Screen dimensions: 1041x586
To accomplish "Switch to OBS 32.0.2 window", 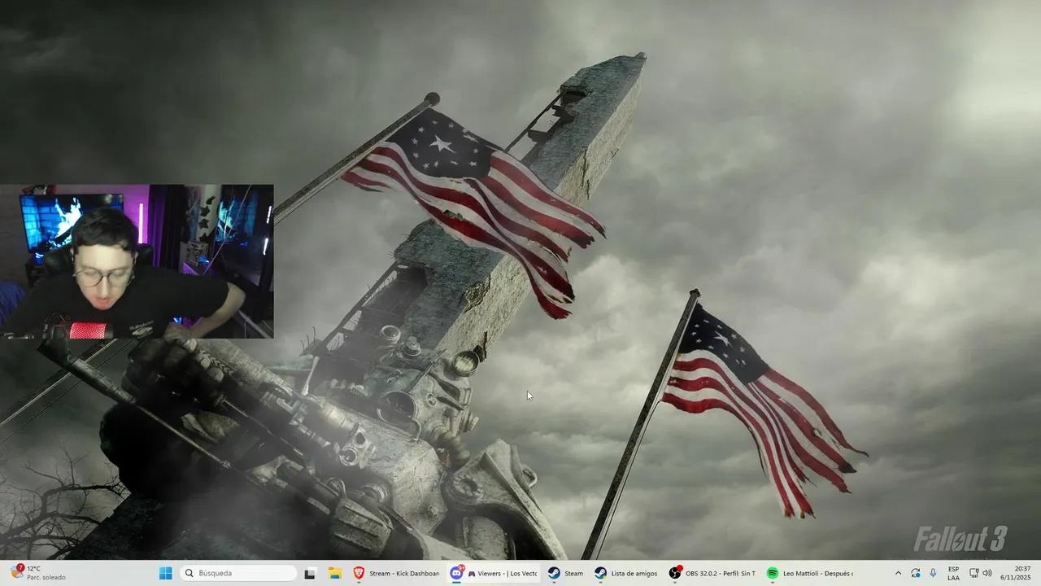I will tap(712, 573).
